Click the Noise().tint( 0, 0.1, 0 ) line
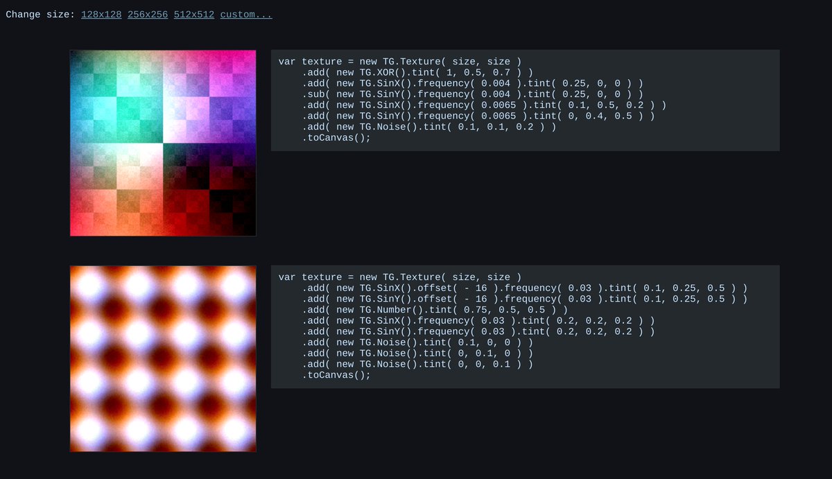832x479 pixels. click(x=417, y=354)
